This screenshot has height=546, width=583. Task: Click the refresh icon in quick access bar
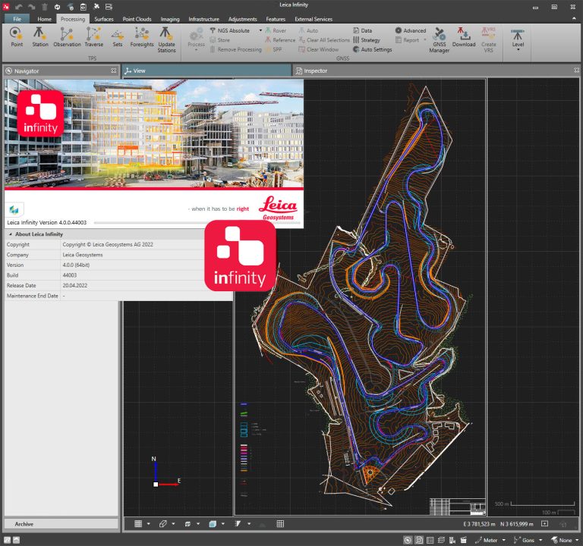57,7
